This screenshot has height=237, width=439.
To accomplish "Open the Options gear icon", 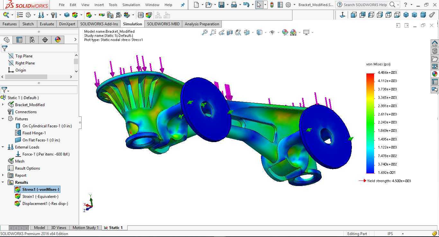I will (x=288, y=5).
